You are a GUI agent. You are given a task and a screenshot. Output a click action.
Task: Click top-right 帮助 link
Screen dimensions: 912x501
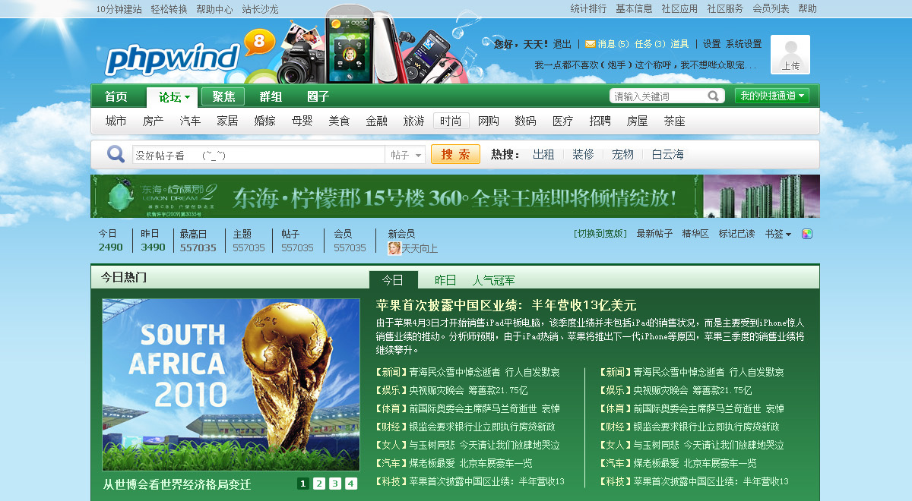(807, 9)
